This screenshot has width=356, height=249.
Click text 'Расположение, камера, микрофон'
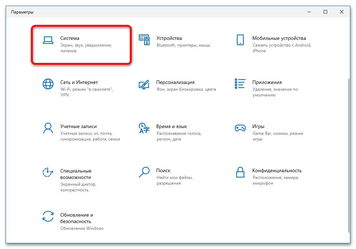pos(276,180)
